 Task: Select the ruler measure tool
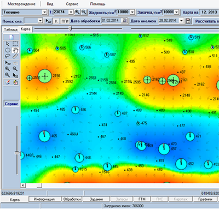15,56
